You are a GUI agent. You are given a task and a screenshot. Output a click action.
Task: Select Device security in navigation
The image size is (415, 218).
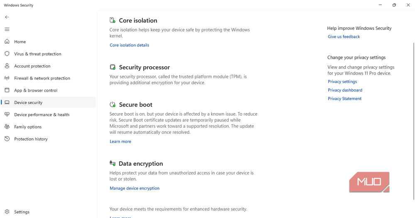(49, 102)
